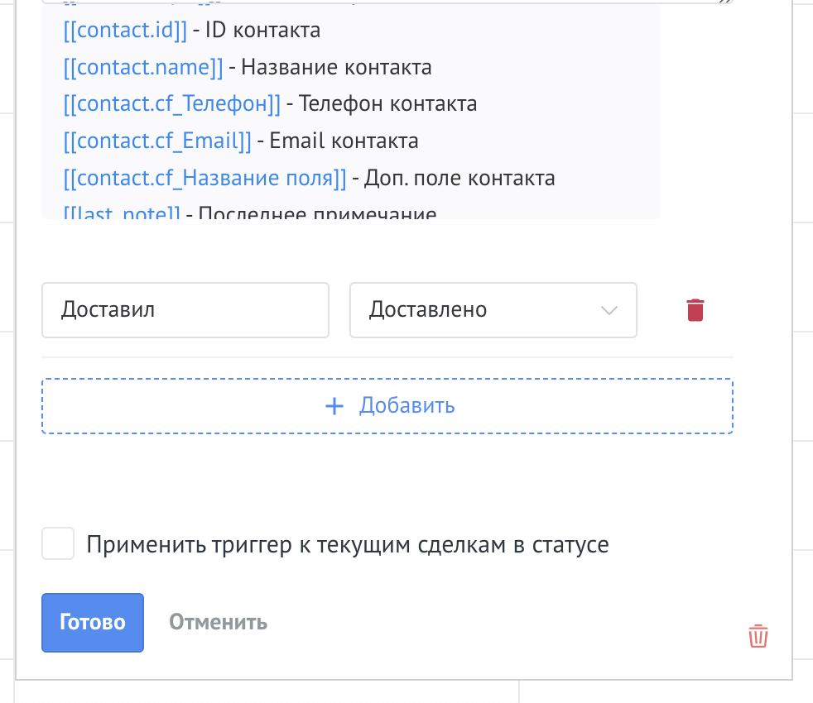Click the Добавить dashed add button

pyautogui.click(x=387, y=406)
